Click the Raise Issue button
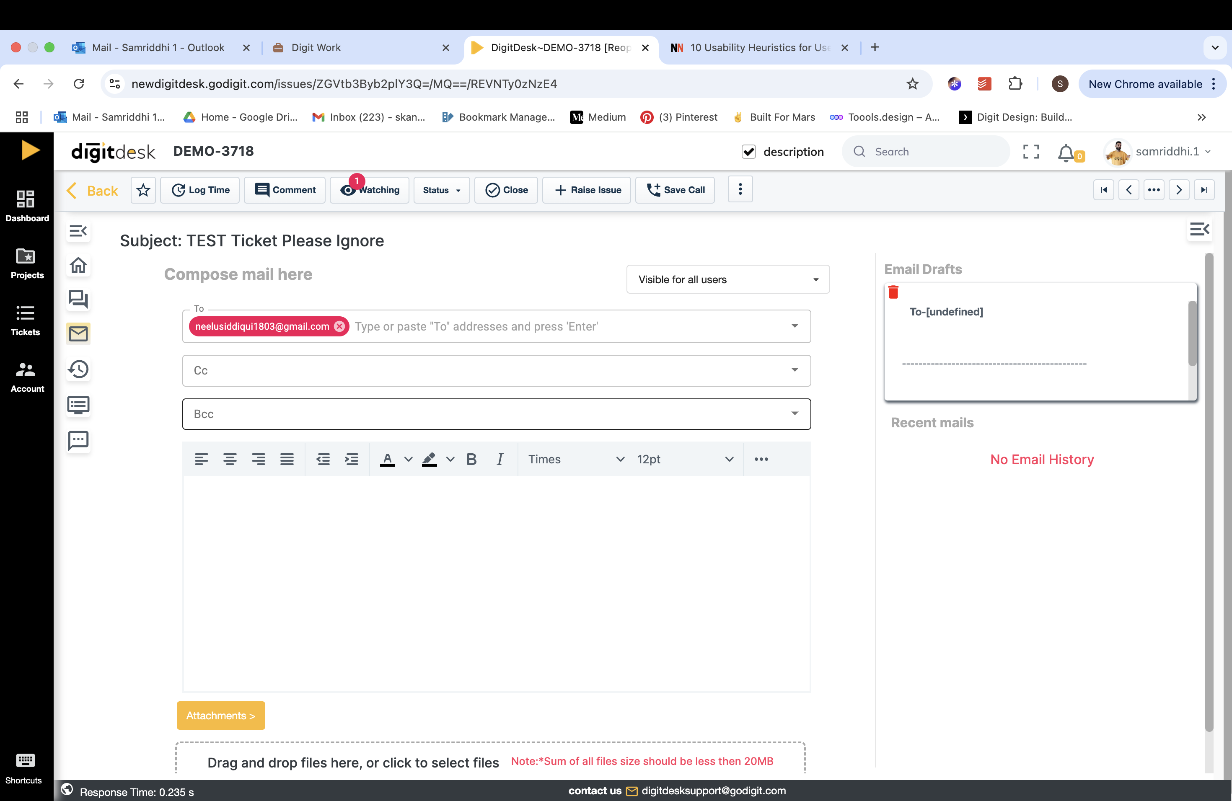Image resolution: width=1232 pixels, height=801 pixels. coord(587,190)
